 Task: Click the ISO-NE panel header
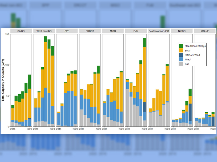[204, 31]
